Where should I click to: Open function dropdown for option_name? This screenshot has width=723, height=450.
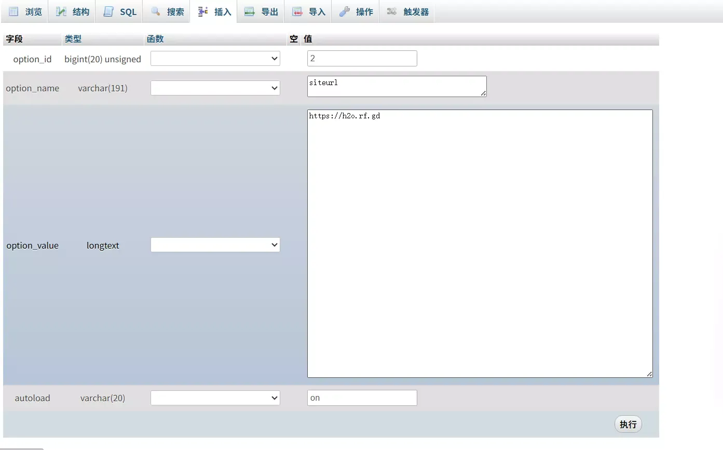(x=215, y=88)
